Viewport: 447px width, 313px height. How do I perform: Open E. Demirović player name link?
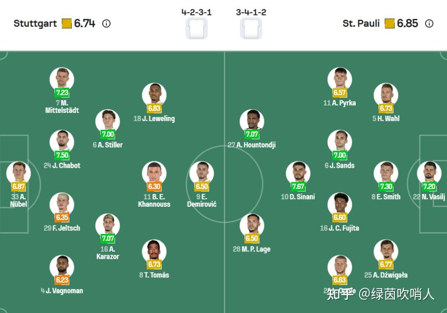click(x=202, y=201)
